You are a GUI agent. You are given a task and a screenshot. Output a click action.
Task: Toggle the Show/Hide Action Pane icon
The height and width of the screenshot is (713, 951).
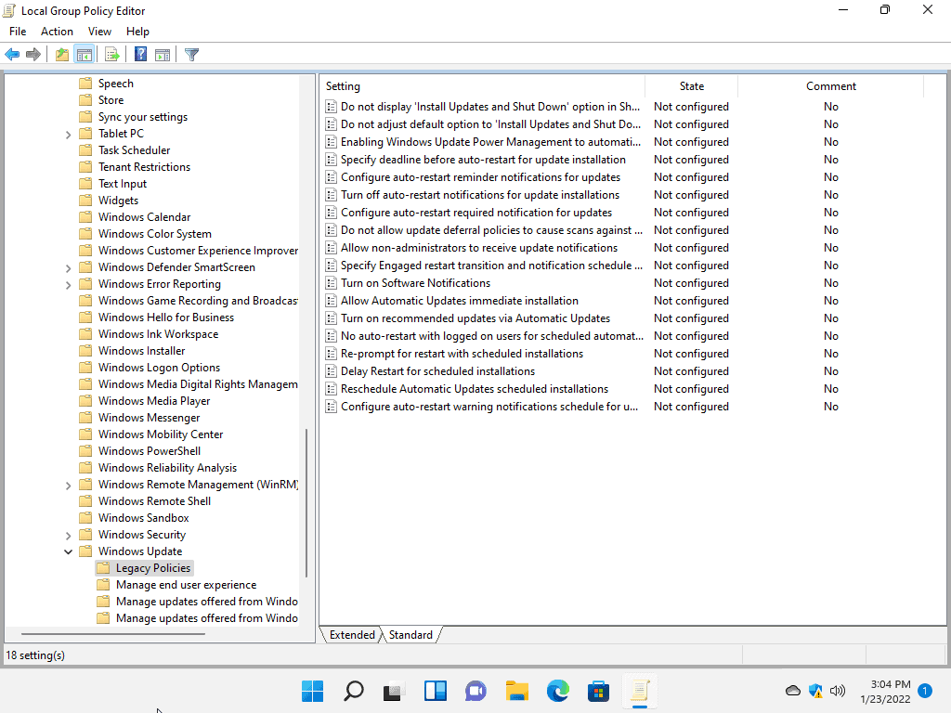click(163, 54)
